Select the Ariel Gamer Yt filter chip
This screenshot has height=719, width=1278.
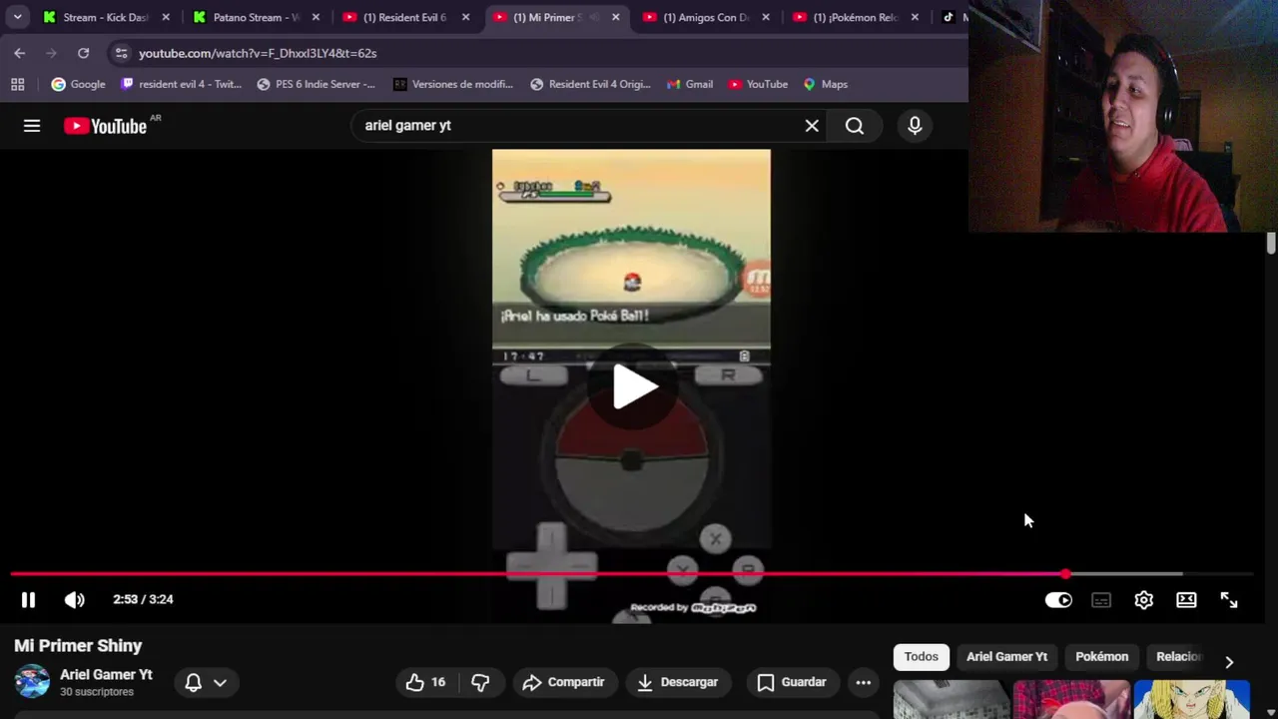1006,656
